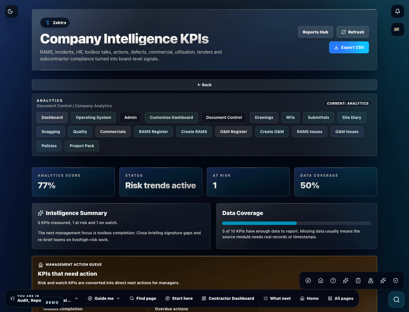Click the At Risk card showing 1
Screen dimensions: 409x312
click(248, 182)
